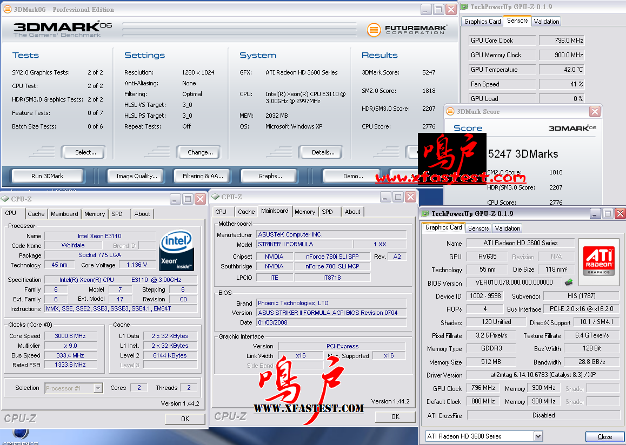
Task: Open the Image Quality... dialog
Action: (x=137, y=176)
